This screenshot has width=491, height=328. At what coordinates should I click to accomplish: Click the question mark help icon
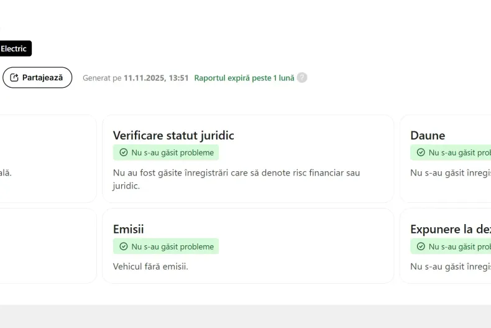pos(302,78)
